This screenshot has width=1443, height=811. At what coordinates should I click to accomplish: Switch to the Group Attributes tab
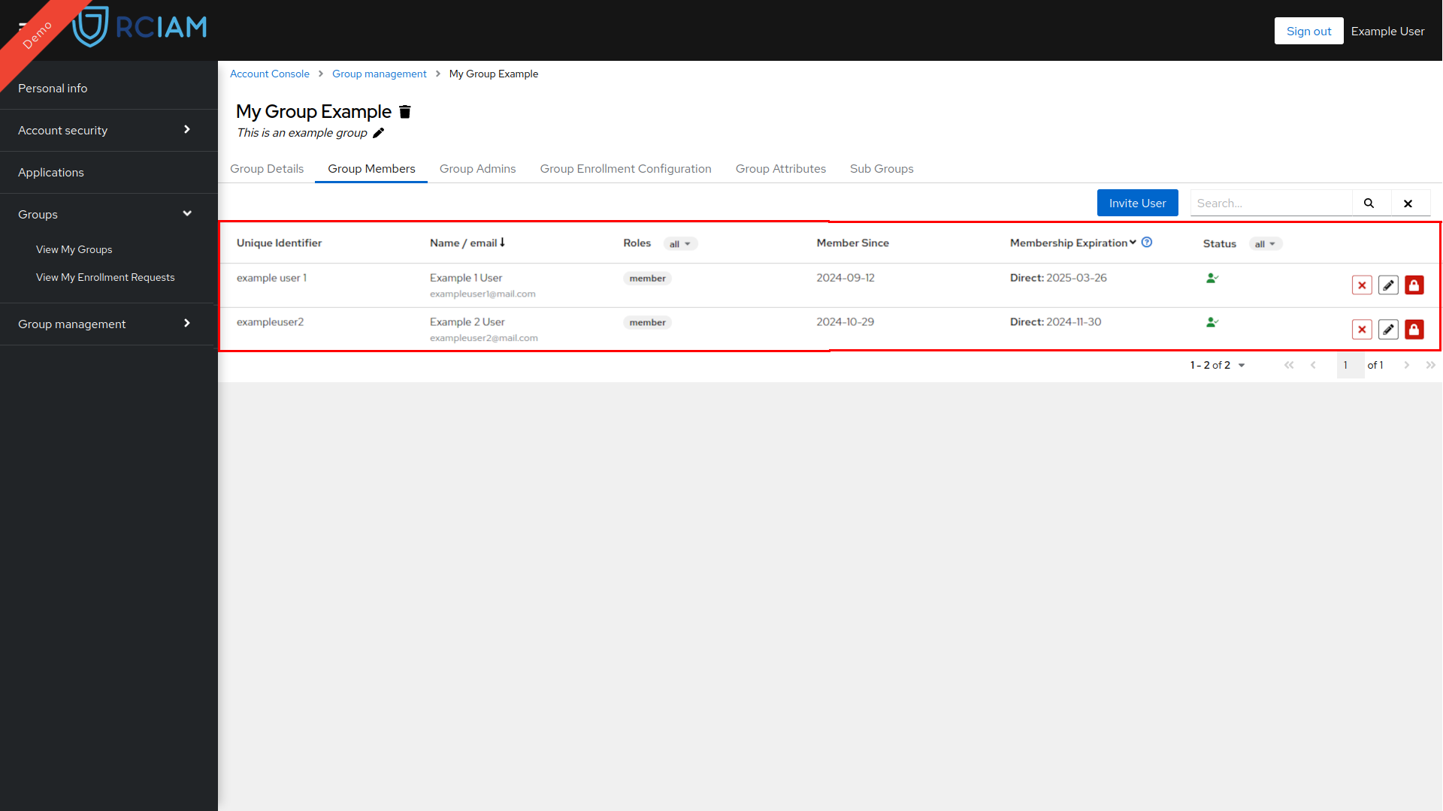[780, 168]
